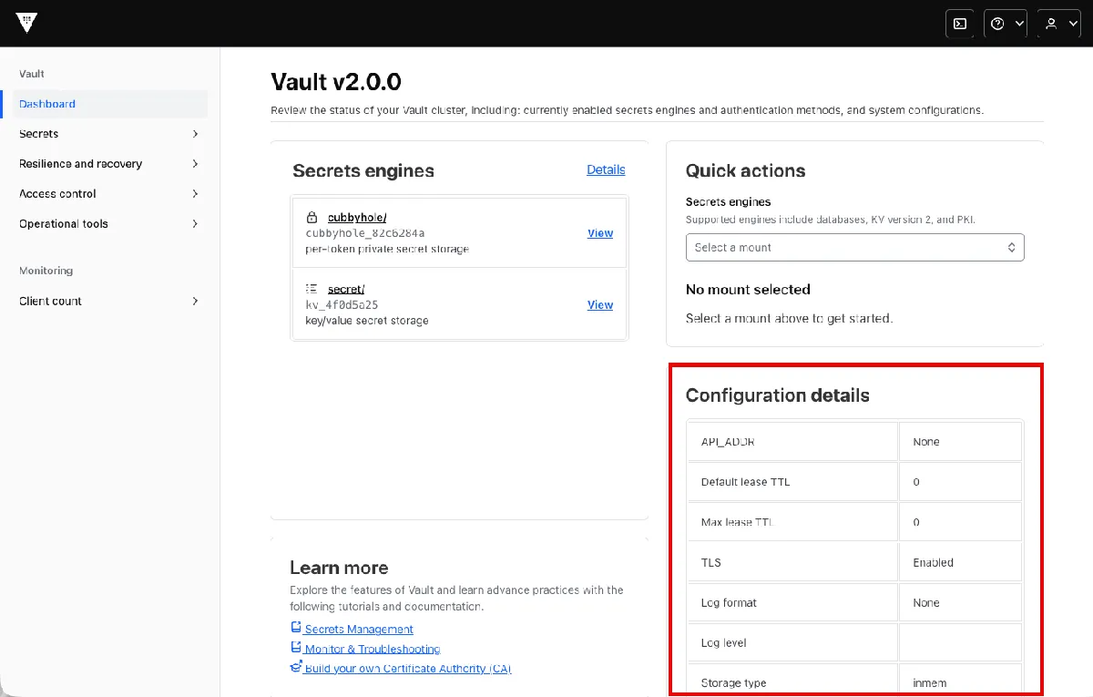Viewport: 1093px width, 697px height.
Task: Open the Secrets sidebar item
Action: (x=109, y=134)
